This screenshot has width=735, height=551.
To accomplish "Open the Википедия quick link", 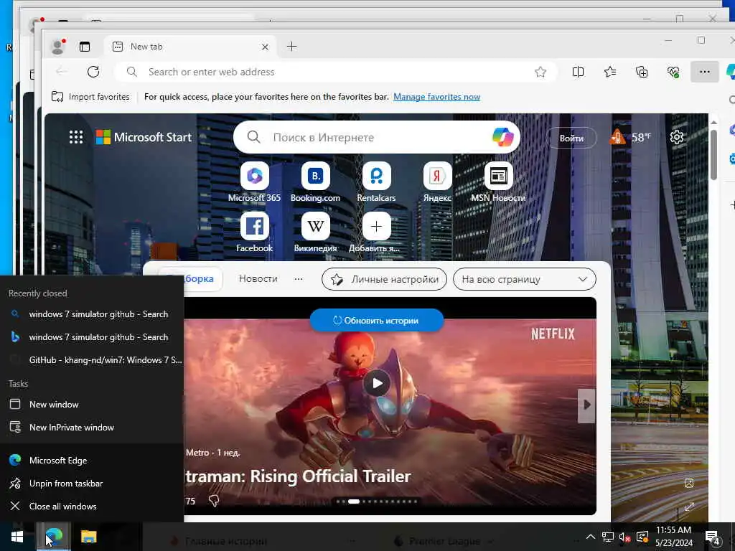I will (x=316, y=232).
